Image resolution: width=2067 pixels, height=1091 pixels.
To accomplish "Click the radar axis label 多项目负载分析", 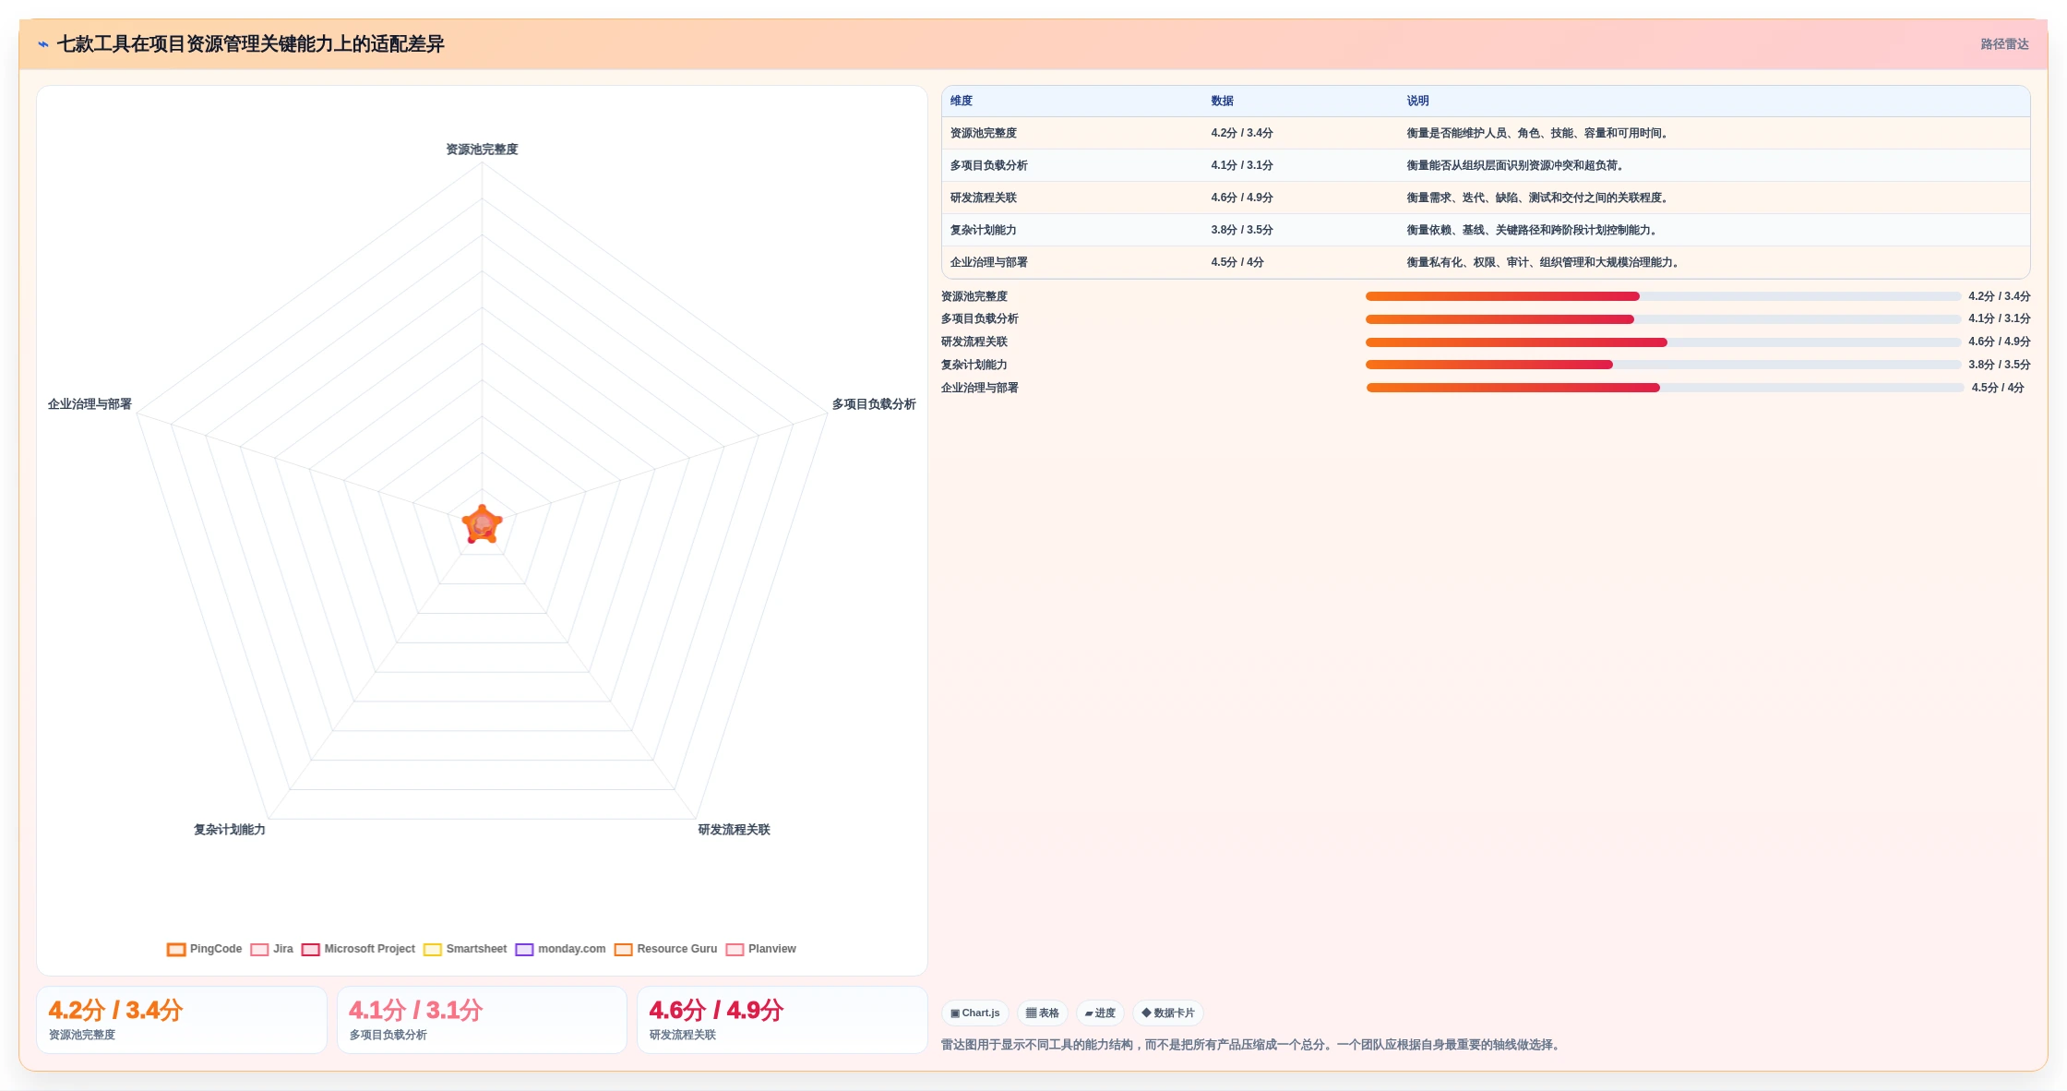I will pos(874,404).
